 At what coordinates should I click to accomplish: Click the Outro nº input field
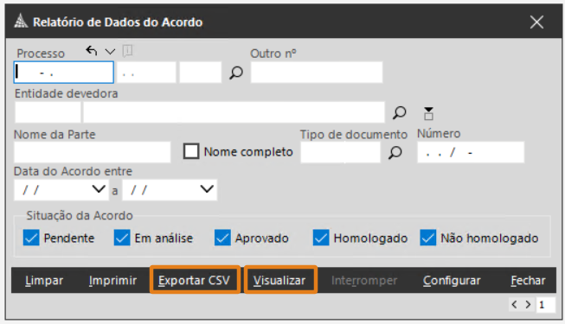coord(317,73)
